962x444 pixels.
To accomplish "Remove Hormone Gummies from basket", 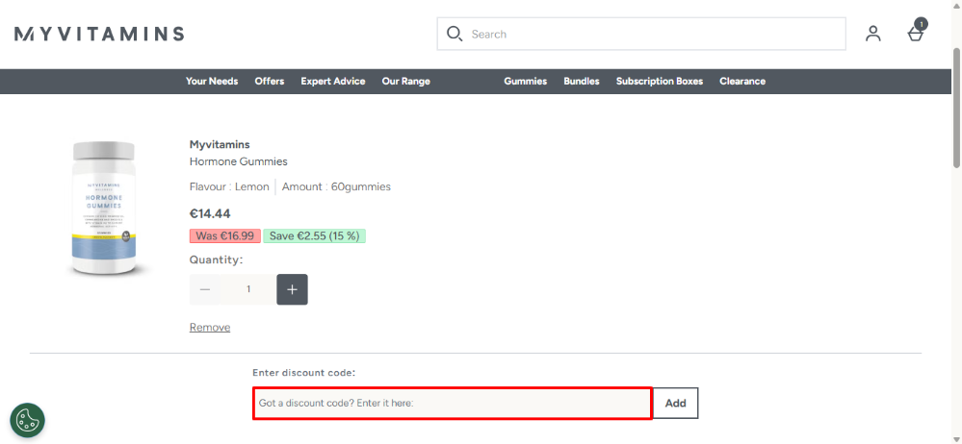I will (210, 327).
